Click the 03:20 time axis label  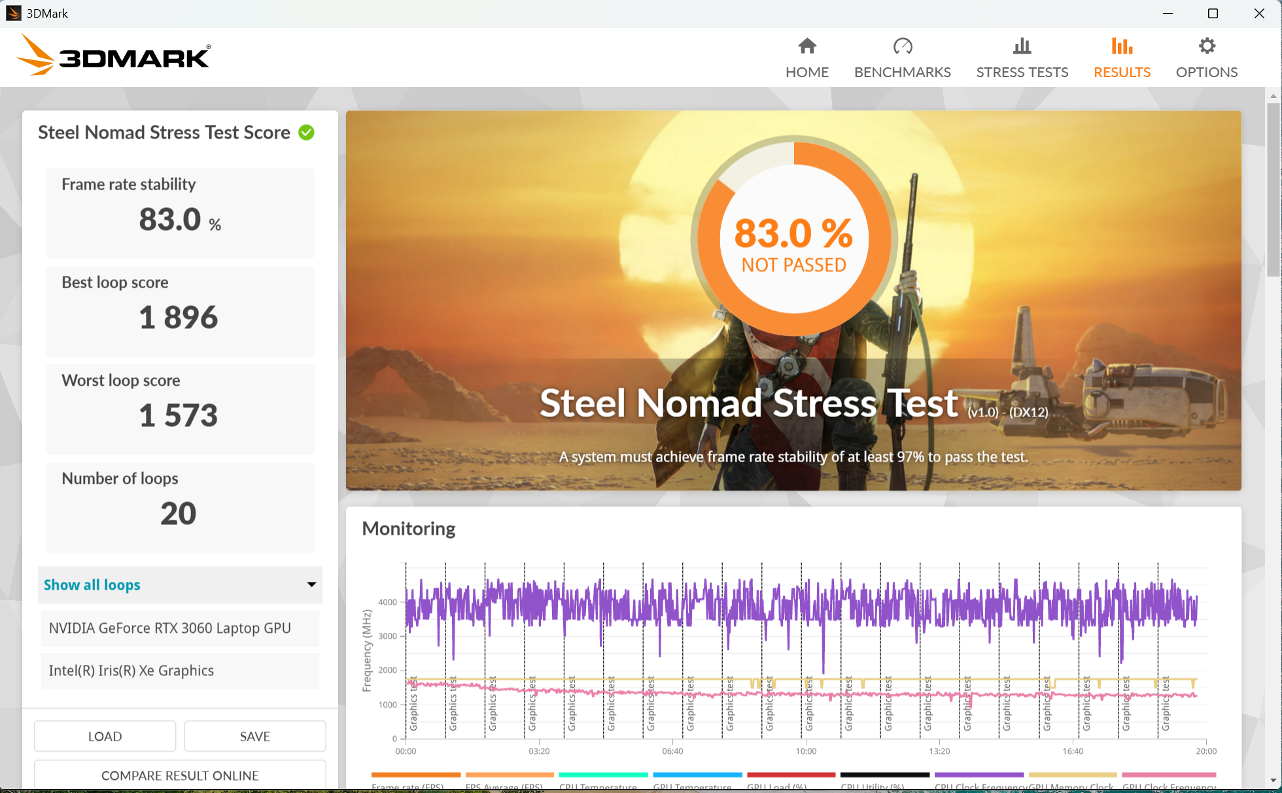539,751
